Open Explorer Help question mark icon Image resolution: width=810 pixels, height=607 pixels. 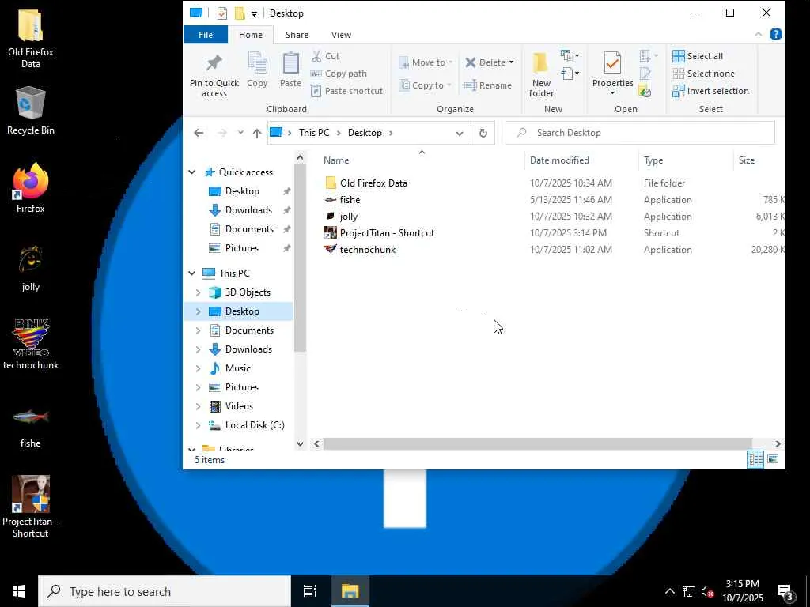(775, 34)
